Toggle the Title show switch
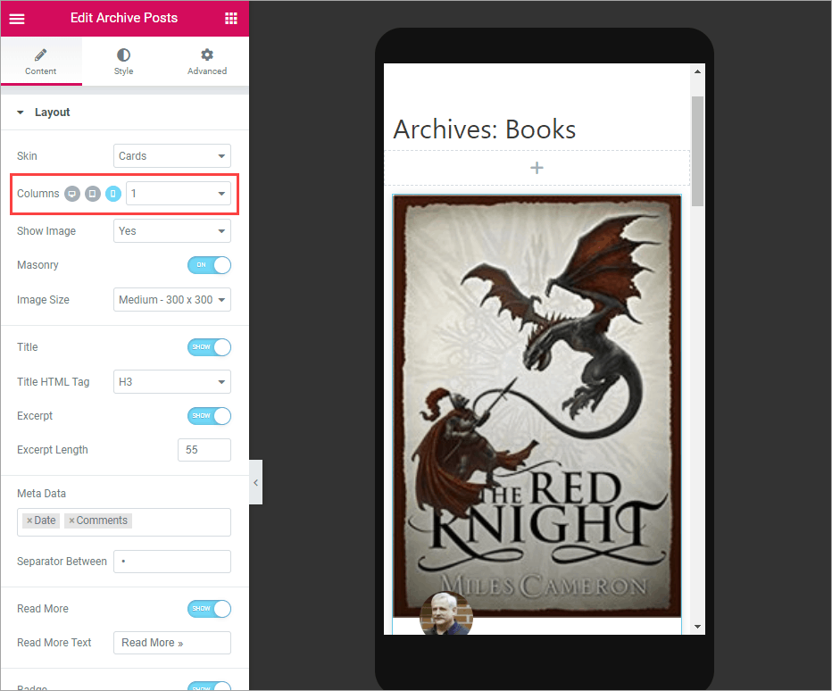The height and width of the screenshot is (691, 832). tap(209, 347)
